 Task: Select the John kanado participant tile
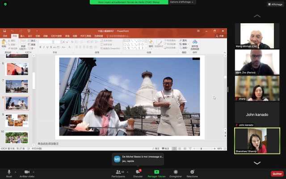[x=257, y=115]
